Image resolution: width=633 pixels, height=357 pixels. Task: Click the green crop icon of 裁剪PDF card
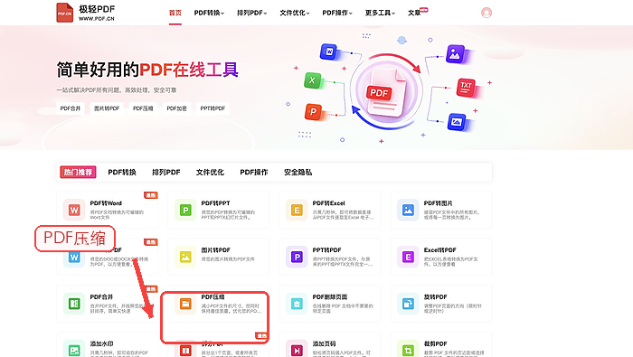pyautogui.click(x=408, y=349)
